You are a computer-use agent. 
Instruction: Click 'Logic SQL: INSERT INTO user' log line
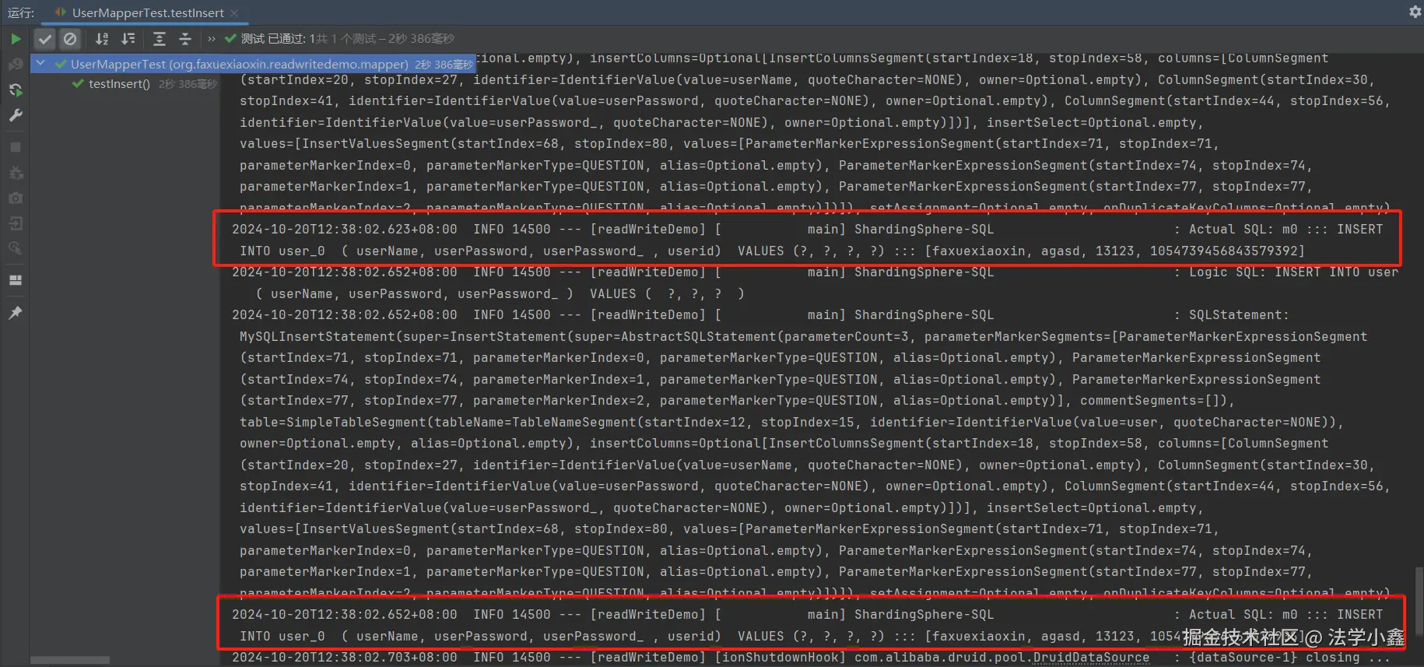pyautogui.click(x=815, y=272)
